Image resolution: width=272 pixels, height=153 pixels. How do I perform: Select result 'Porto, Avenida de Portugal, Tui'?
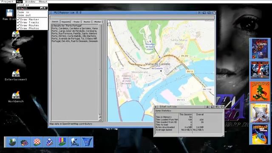[x=75, y=39]
